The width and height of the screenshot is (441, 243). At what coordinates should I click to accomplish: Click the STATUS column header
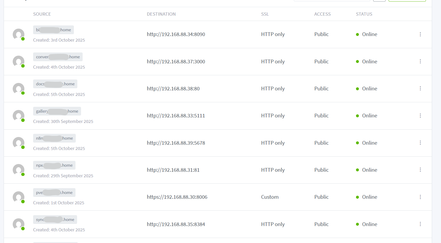tap(364, 14)
